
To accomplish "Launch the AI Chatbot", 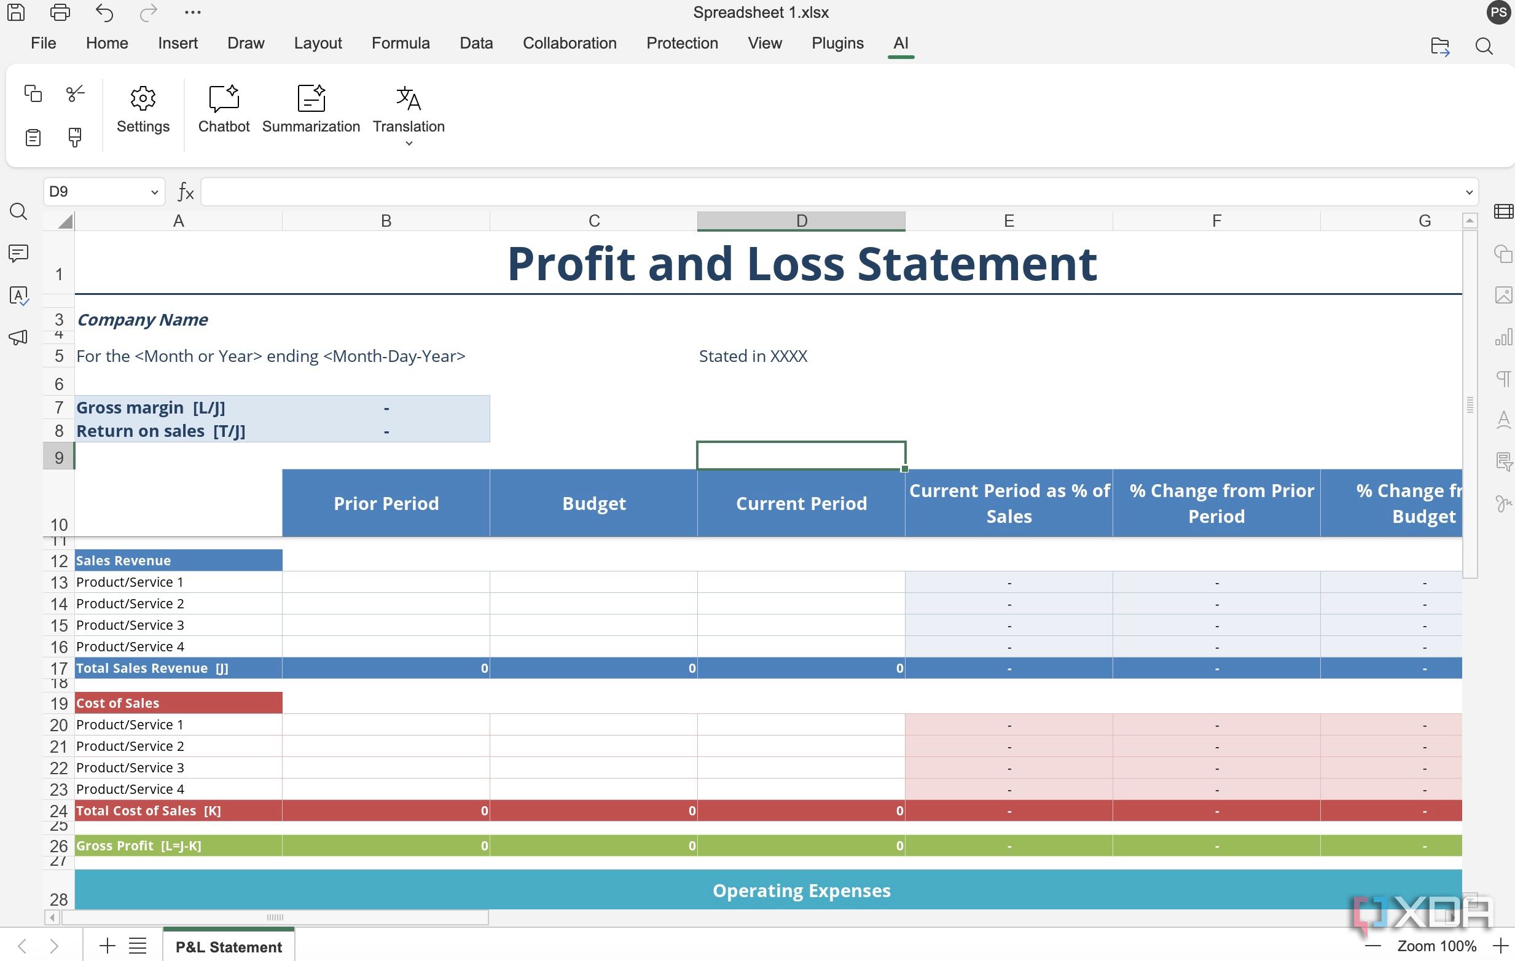I will [x=224, y=110].
